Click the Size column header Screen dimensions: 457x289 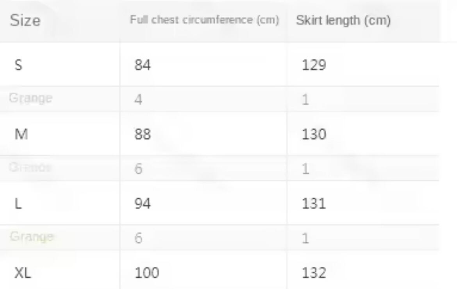point(25,20)
